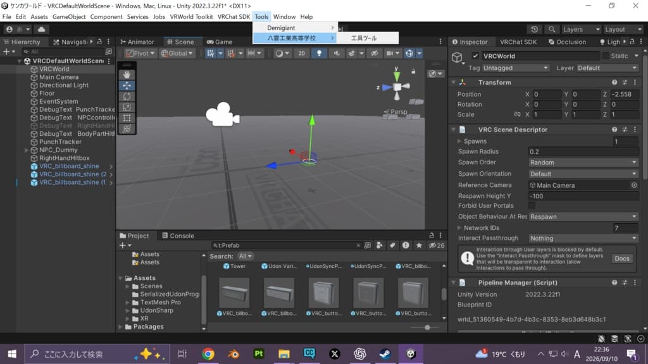Select Directional Light in Hierarchy
Image resolution: width=648 pixels, height=364 pixels.
pyautogui.click(x=64, y=85)
